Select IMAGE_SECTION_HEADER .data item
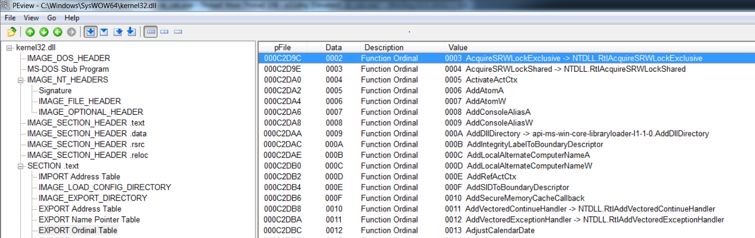This screenshot has height=238, width=755. [x=87, y=133]
